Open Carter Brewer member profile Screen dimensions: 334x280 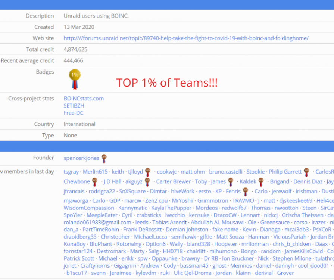(x=174, y=181)
